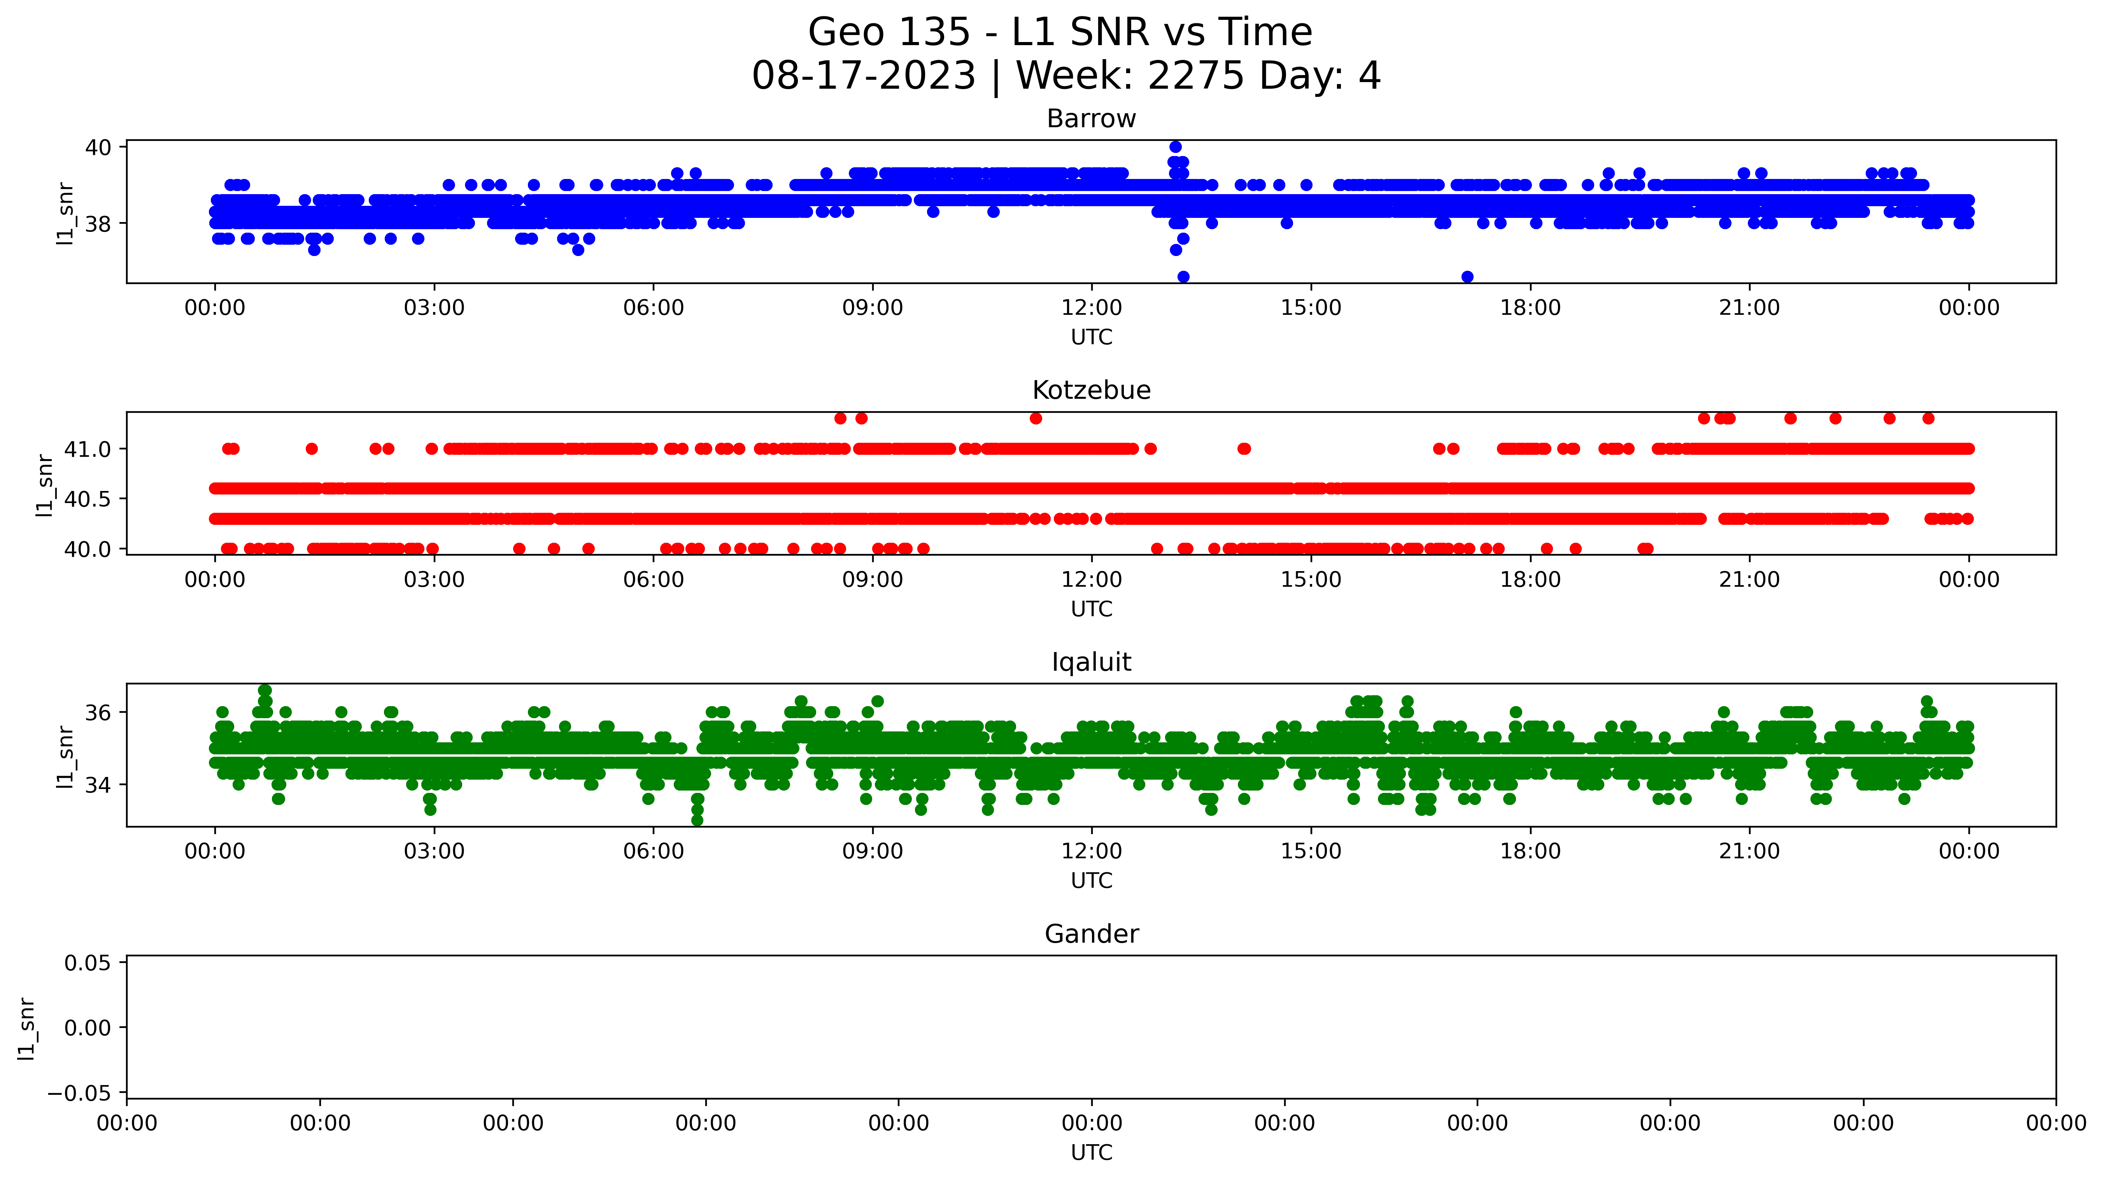Click the '15:00' tick label under the Kotzebue plot
Viewport: 2103px width, 1180px height.
coord(1311,580)
